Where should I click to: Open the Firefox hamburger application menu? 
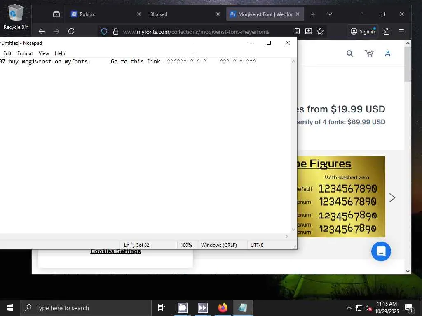tap(401, 31)
